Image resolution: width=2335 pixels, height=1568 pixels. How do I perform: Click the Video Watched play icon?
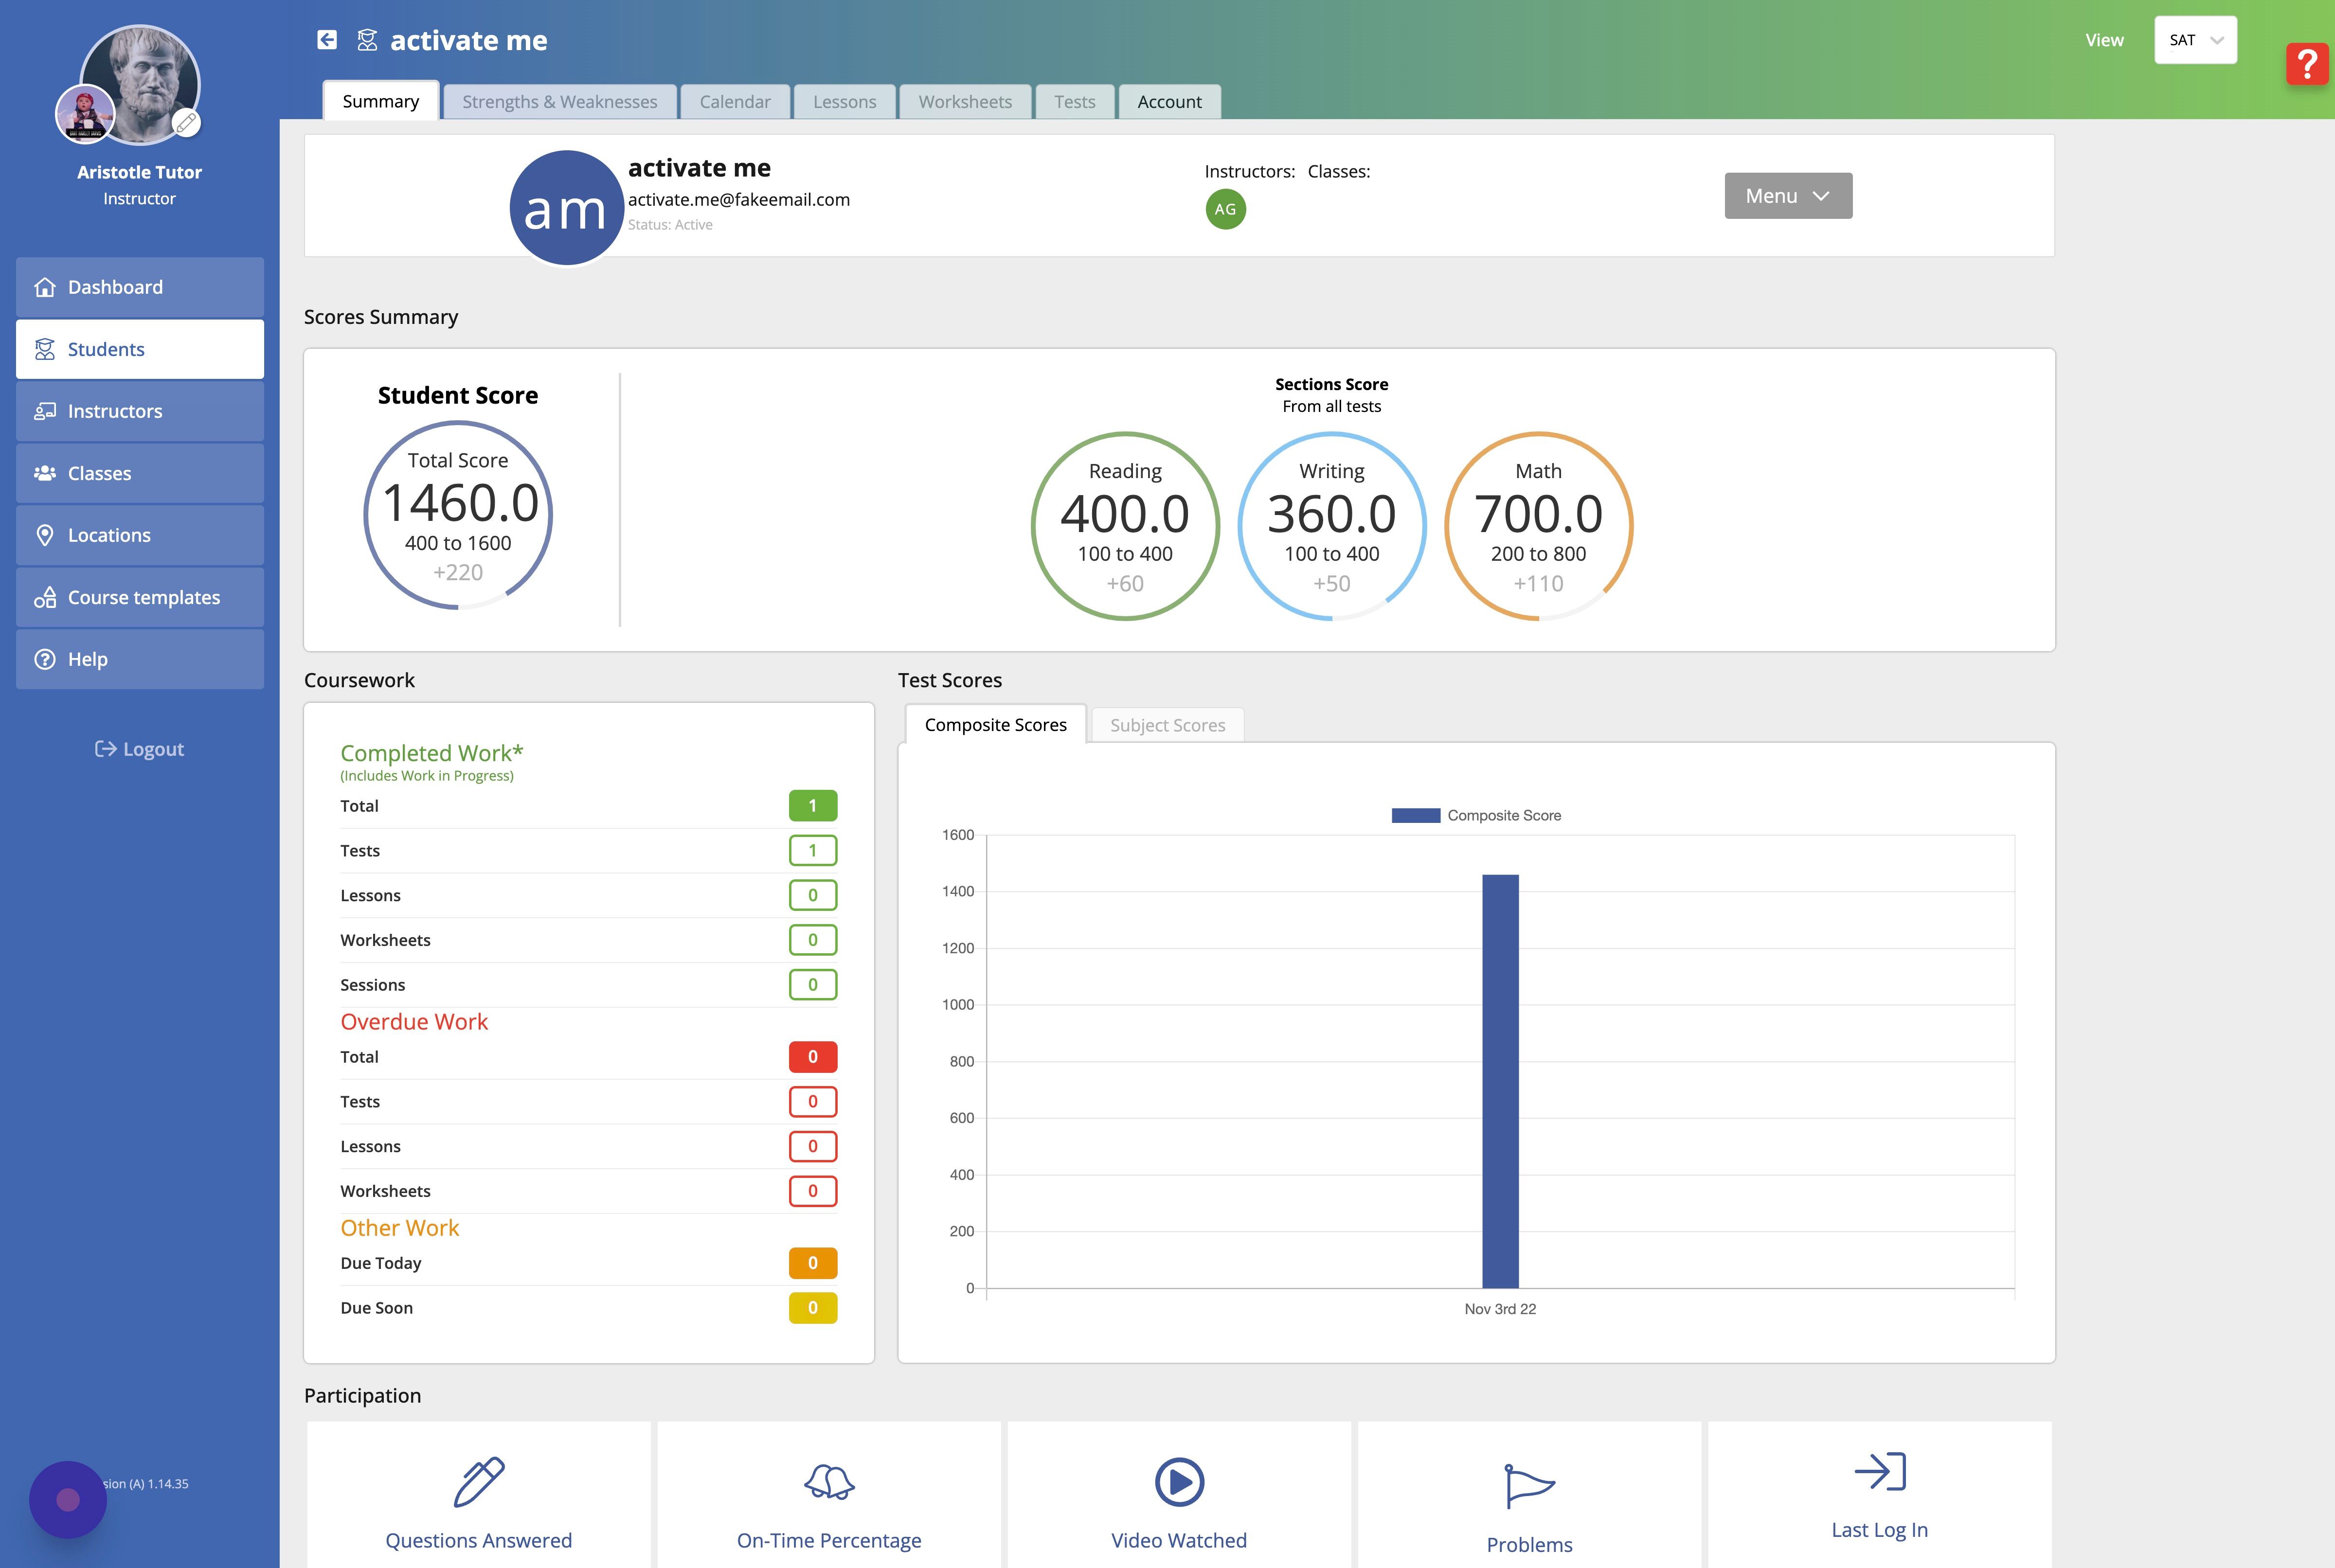click(1179, 1482)
